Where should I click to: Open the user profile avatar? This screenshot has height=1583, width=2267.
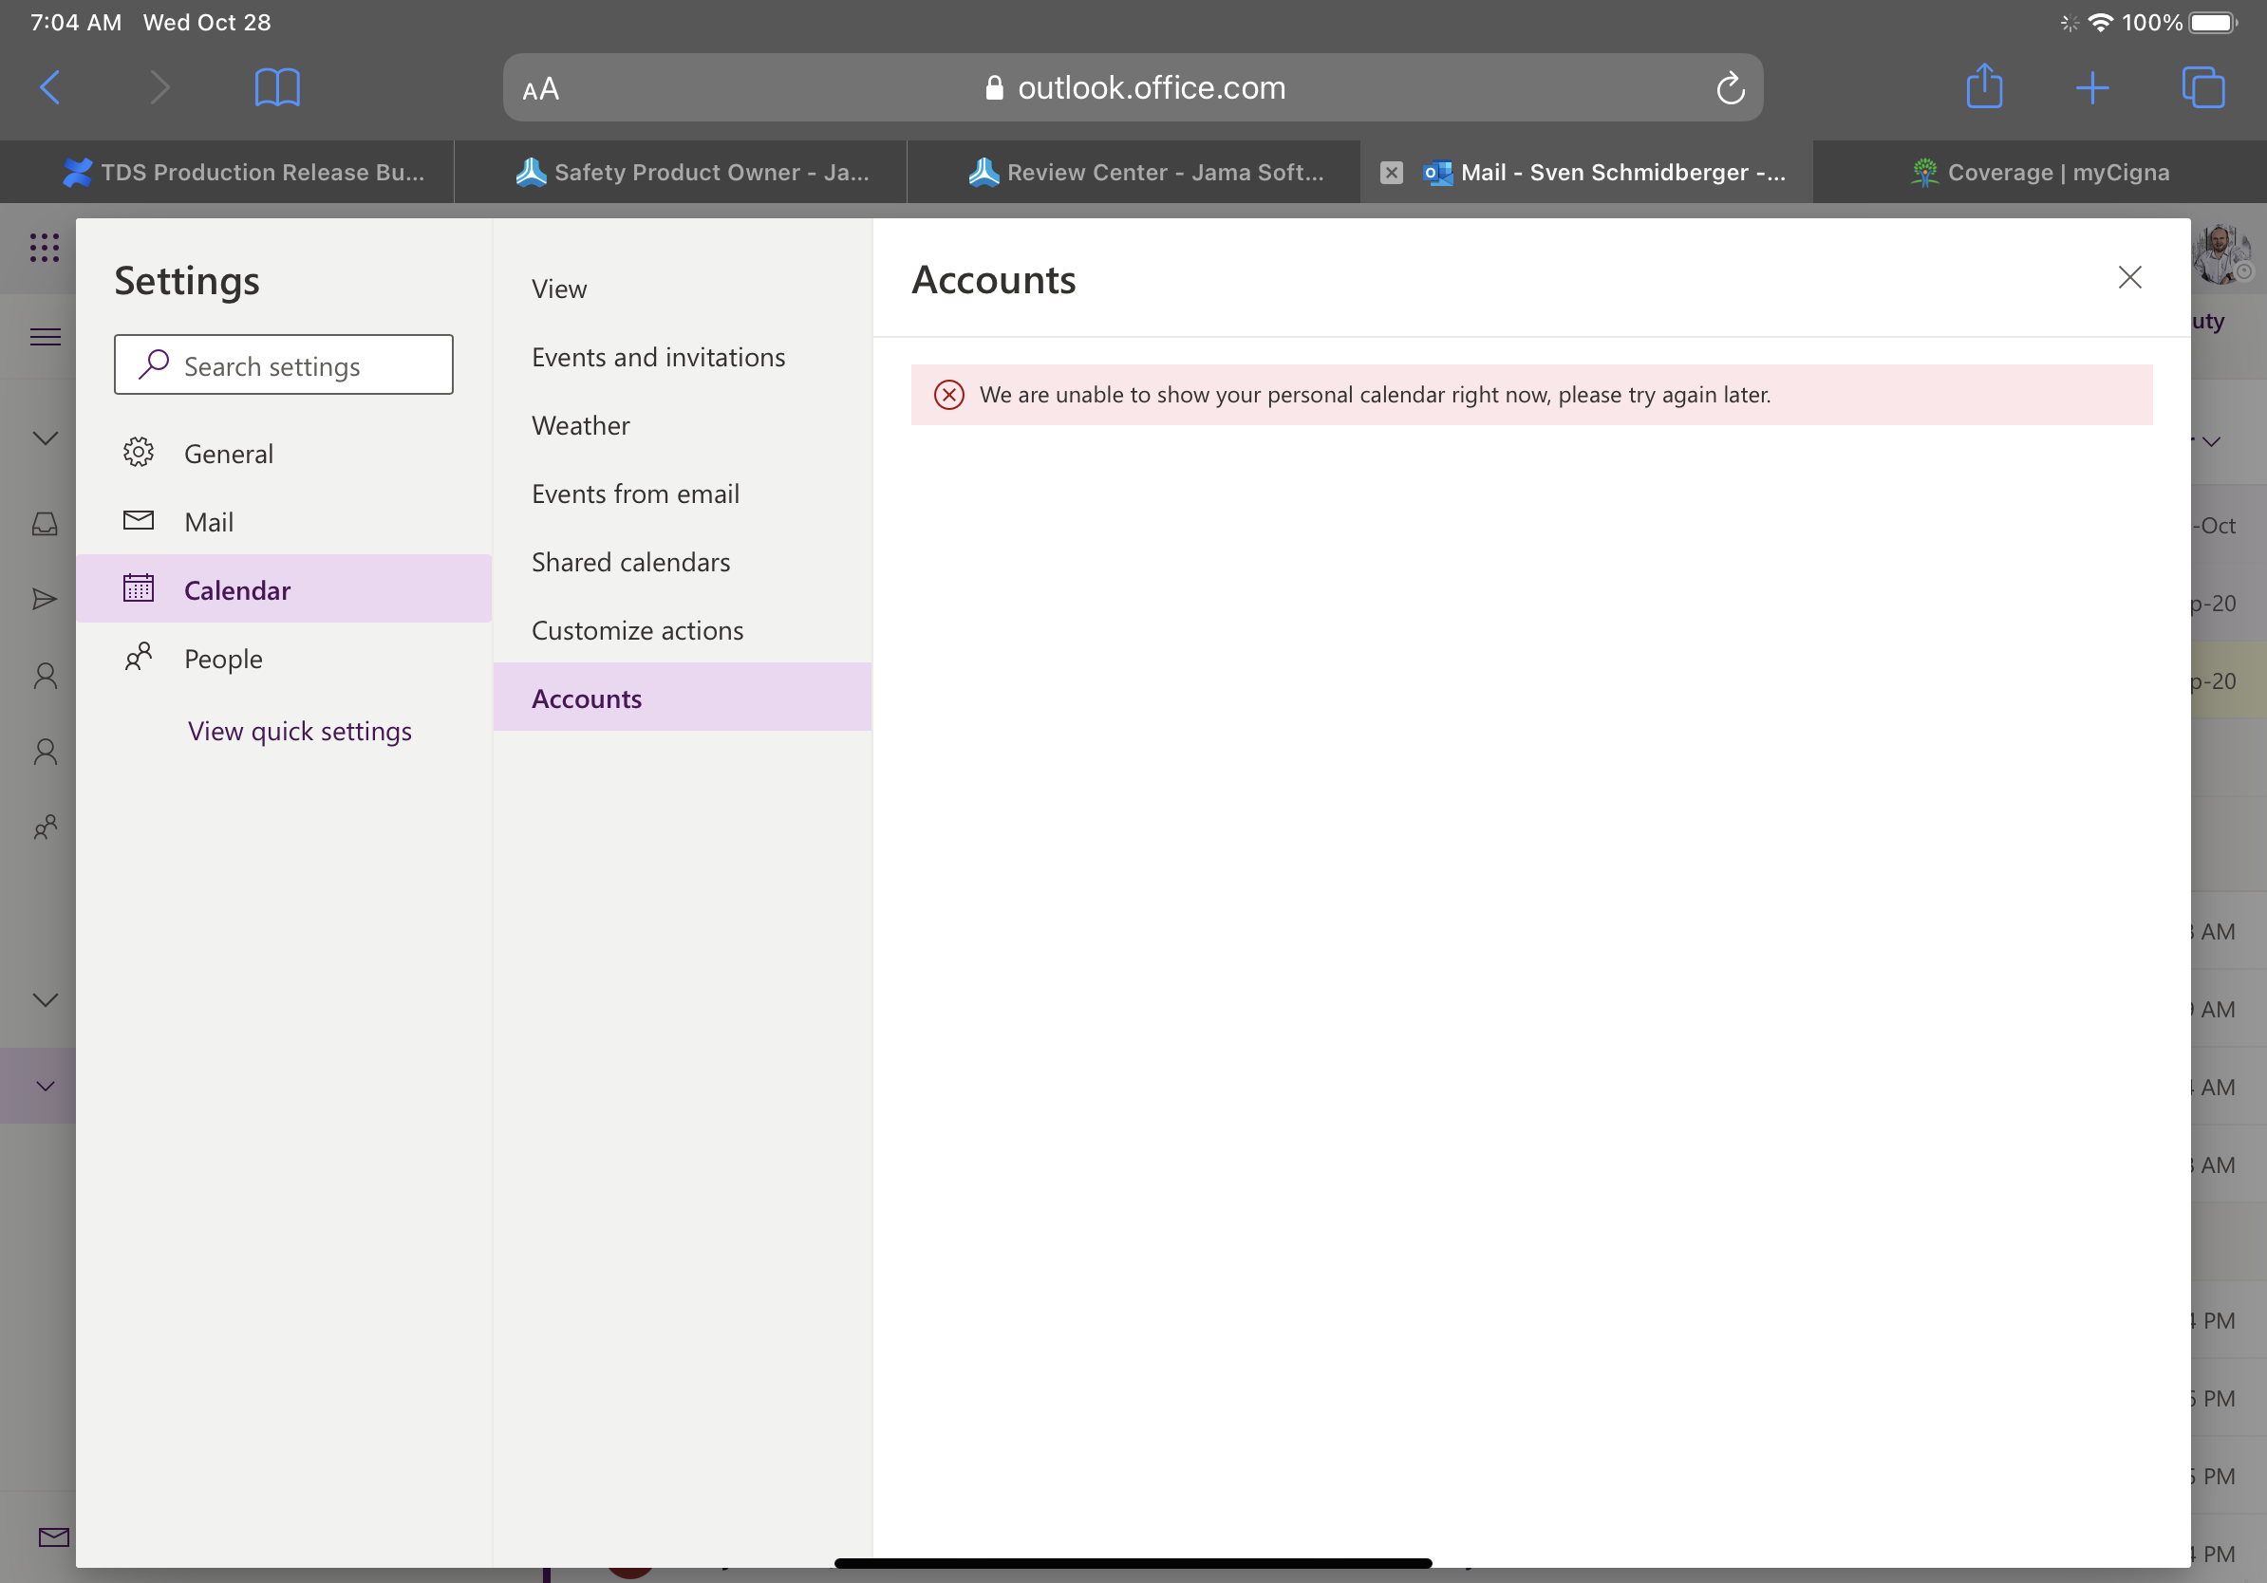(x=2222, y=253)
